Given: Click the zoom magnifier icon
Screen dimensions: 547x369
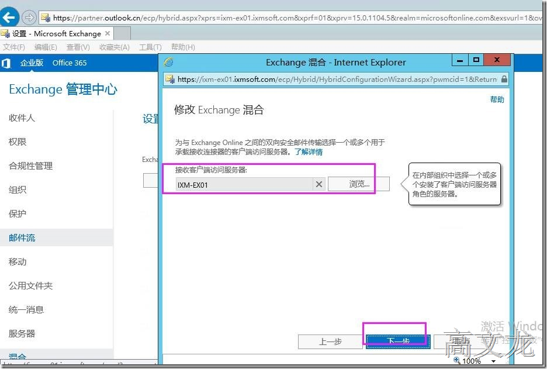Looking at the screenshot, I should 456,360.
